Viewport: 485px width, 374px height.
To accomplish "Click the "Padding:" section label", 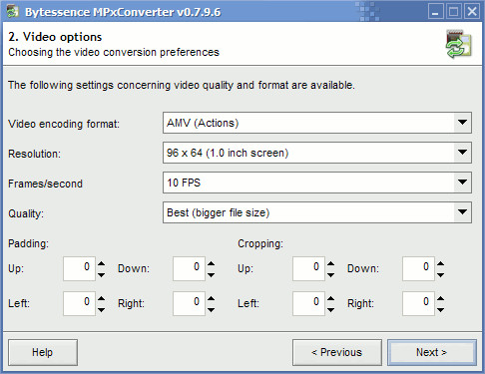I will 28,243.
